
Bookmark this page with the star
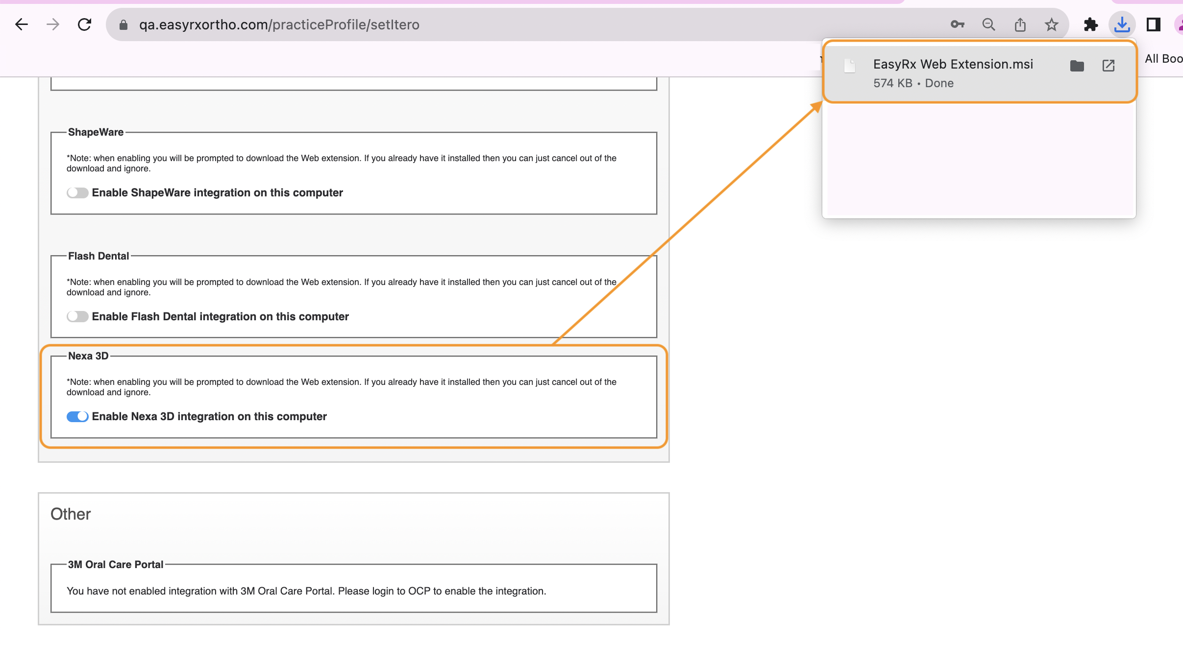(x=1052, y=24)
